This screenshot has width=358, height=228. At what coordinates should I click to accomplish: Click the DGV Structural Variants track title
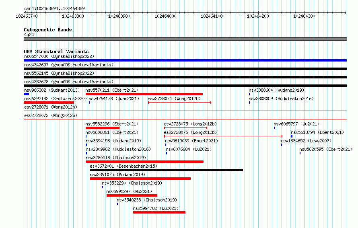[56, 51]
